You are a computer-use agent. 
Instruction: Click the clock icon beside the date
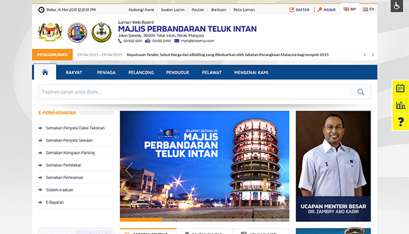42,10
